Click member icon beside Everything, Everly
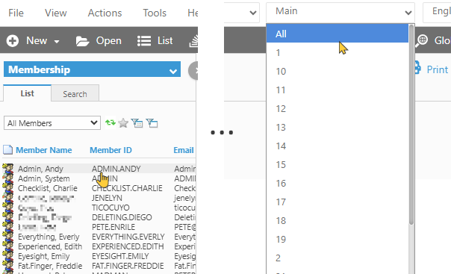 click(x=8, y=237)
